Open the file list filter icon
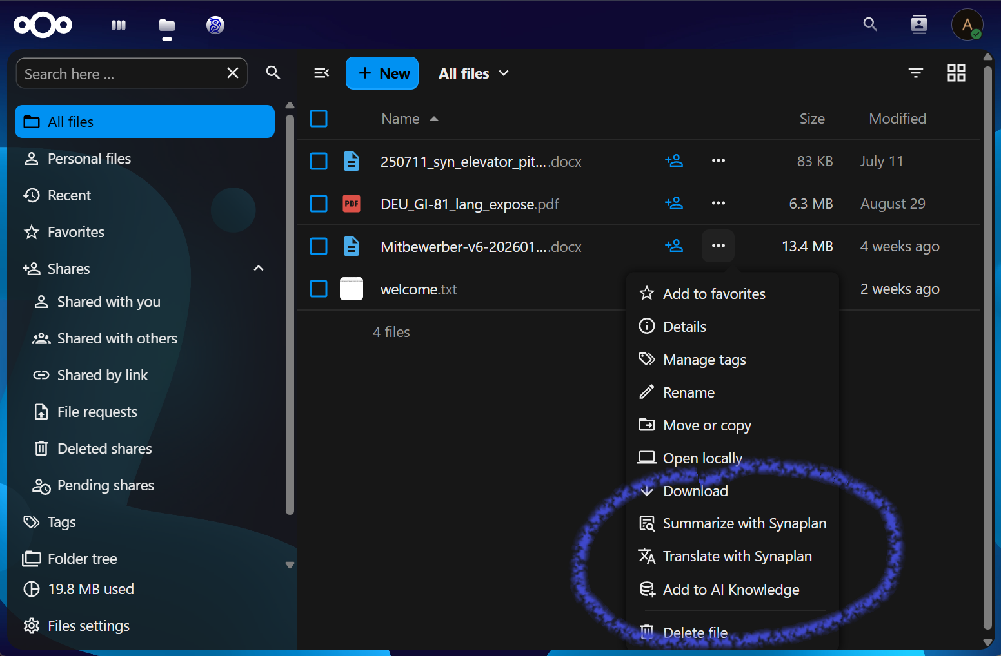Image resolution: width=1001 pixels, height=656 pixels. [x=916, y=73]
